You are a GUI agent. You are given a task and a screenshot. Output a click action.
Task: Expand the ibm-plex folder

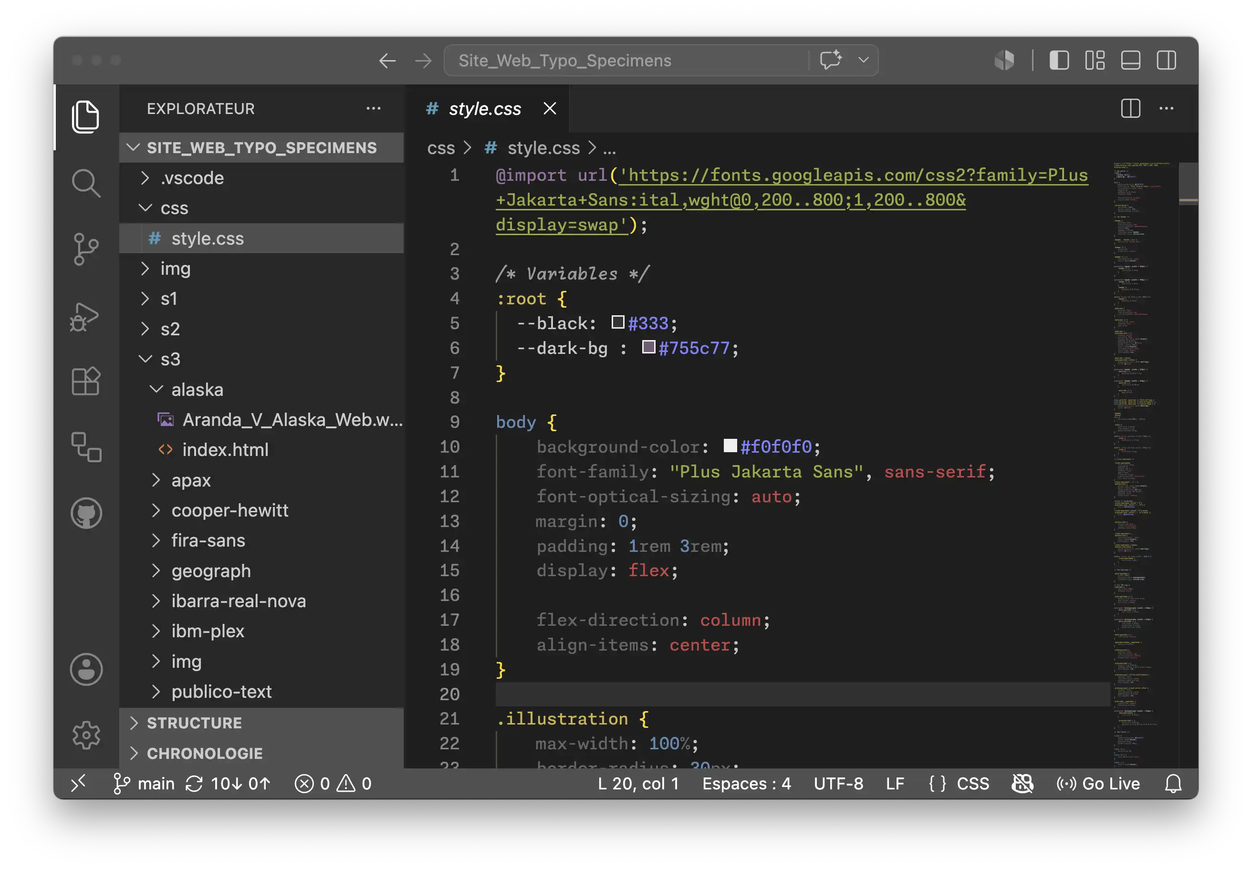coord(261,631)
